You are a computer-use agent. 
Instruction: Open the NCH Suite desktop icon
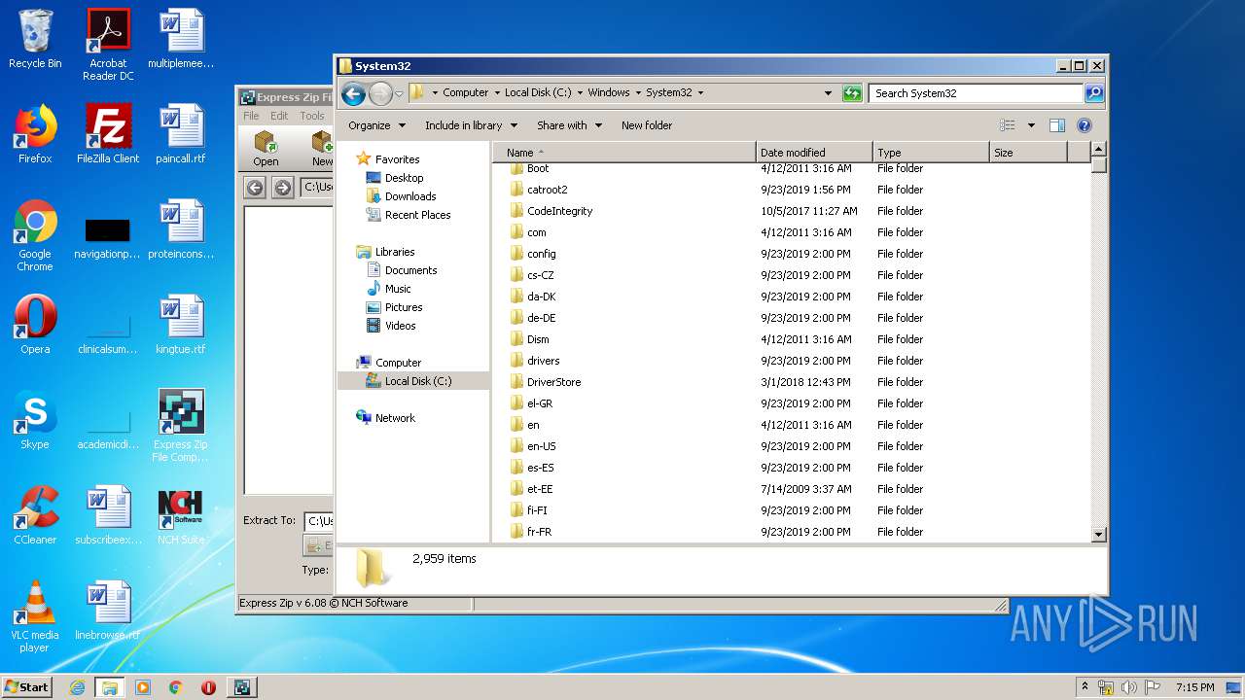(181, 515)
